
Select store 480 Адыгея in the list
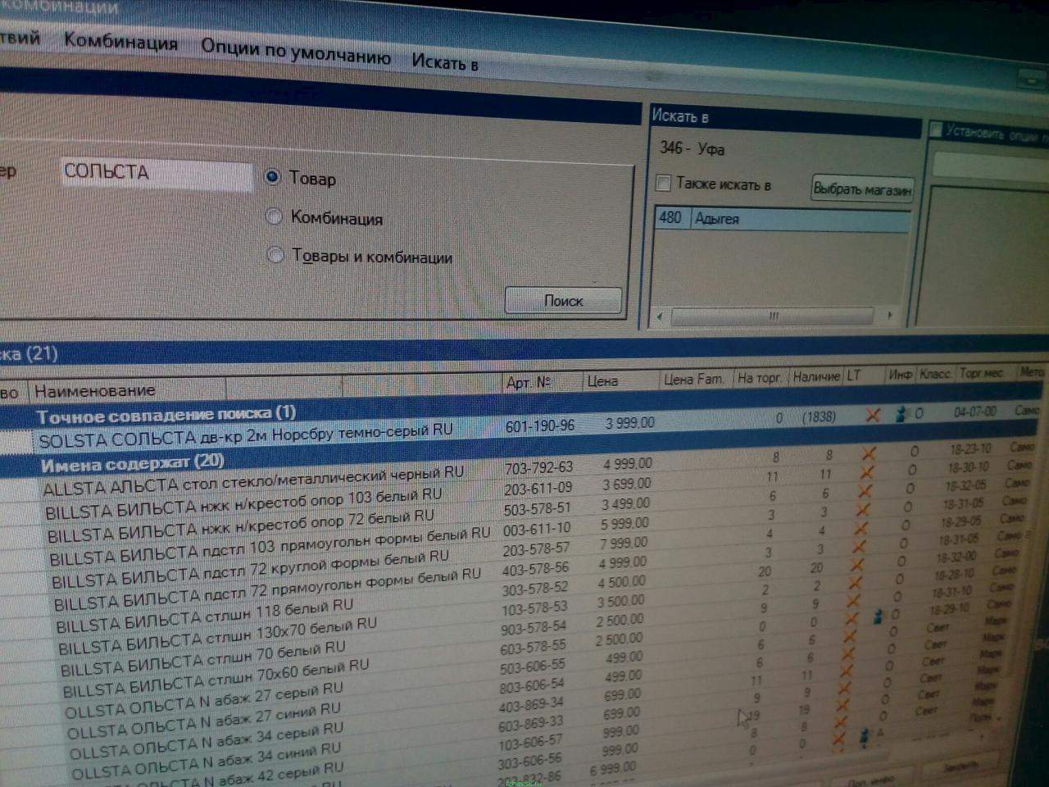coord(783,219)
